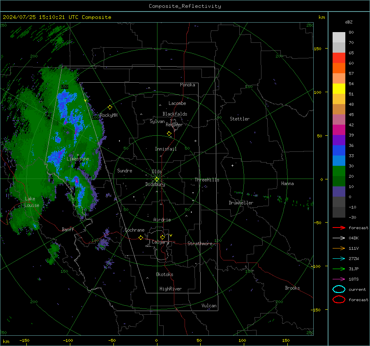The image size is (370, 346).
Task: Select the light gray 80 dBZ swatch
Action: tap(339, 37)
